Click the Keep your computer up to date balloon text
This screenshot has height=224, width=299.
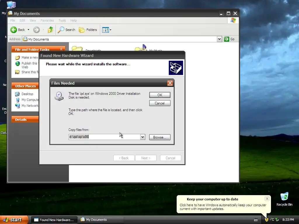pyautogui.click(x=223, y=207)
